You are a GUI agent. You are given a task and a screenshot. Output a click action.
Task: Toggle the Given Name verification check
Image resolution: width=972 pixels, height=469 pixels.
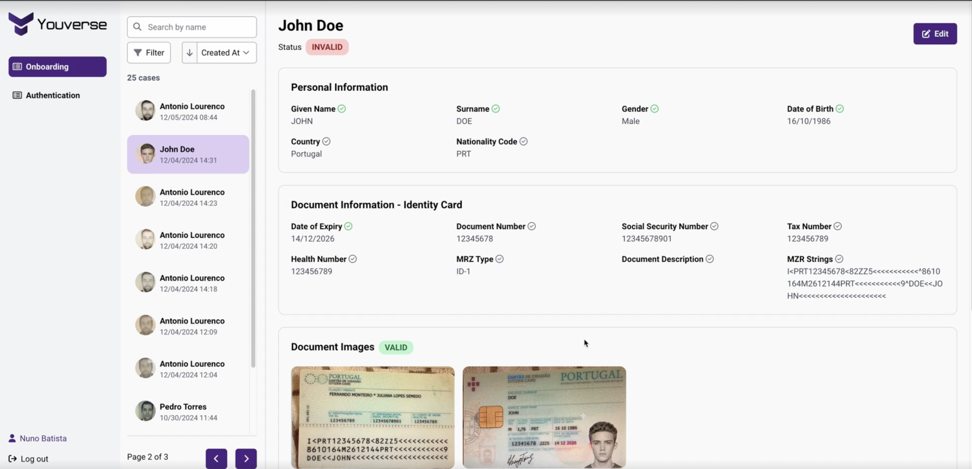342,109
